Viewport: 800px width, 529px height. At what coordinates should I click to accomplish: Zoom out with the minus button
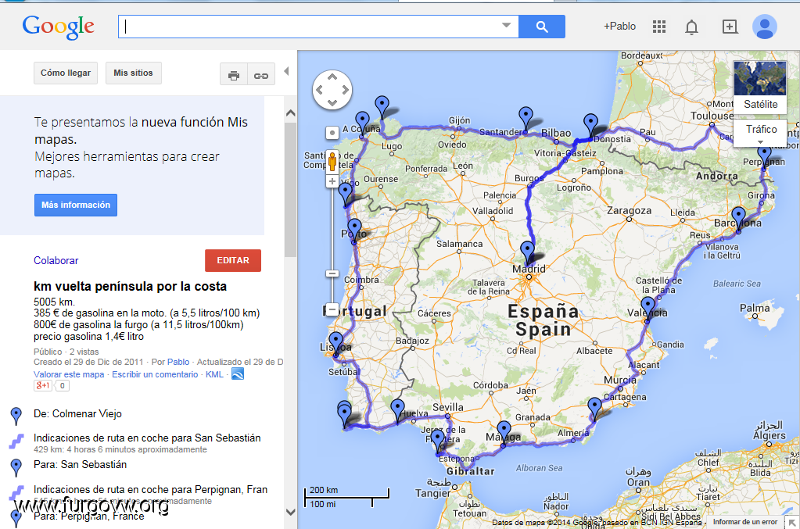[332, 309]
